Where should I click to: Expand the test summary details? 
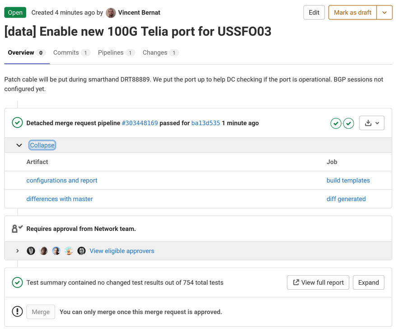pyautogui.click(x=368, y=282)
